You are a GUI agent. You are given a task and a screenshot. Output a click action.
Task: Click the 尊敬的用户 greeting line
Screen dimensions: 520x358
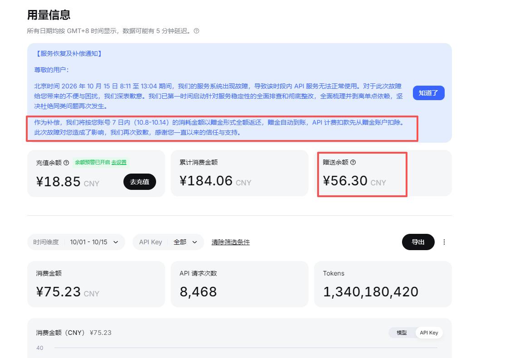pos(51,70)
